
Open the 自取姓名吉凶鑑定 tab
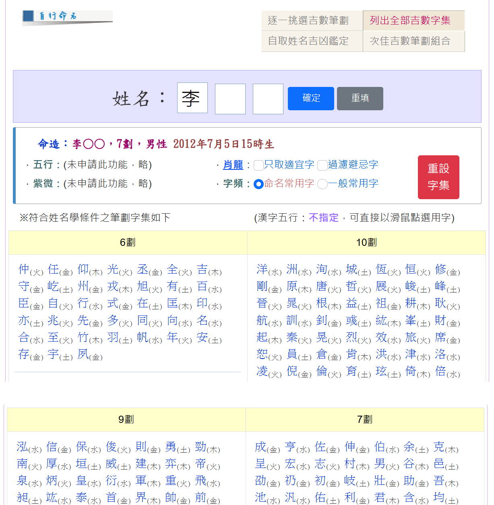point(312,41)
